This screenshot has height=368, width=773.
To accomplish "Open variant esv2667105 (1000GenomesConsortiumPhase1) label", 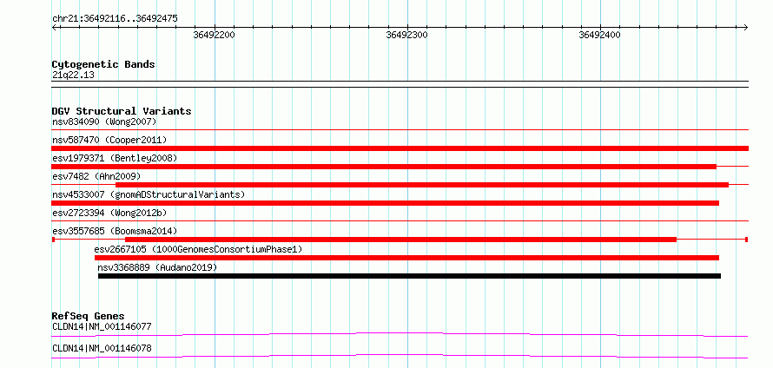I will pyautogui.click(x=198, y=249).
